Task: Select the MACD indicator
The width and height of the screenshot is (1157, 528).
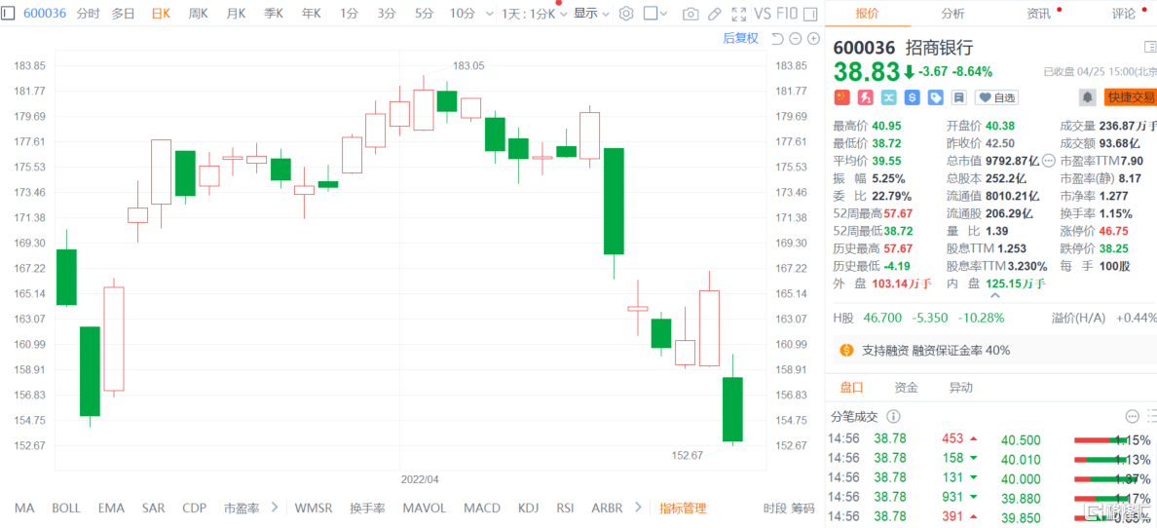Action: (x=481, y=508)
